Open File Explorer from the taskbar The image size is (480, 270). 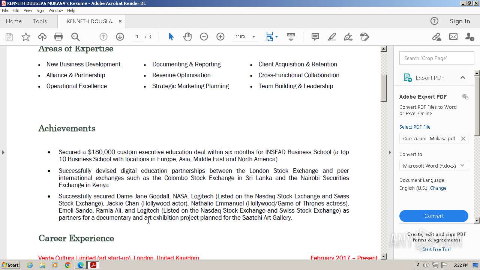[42, 265]
